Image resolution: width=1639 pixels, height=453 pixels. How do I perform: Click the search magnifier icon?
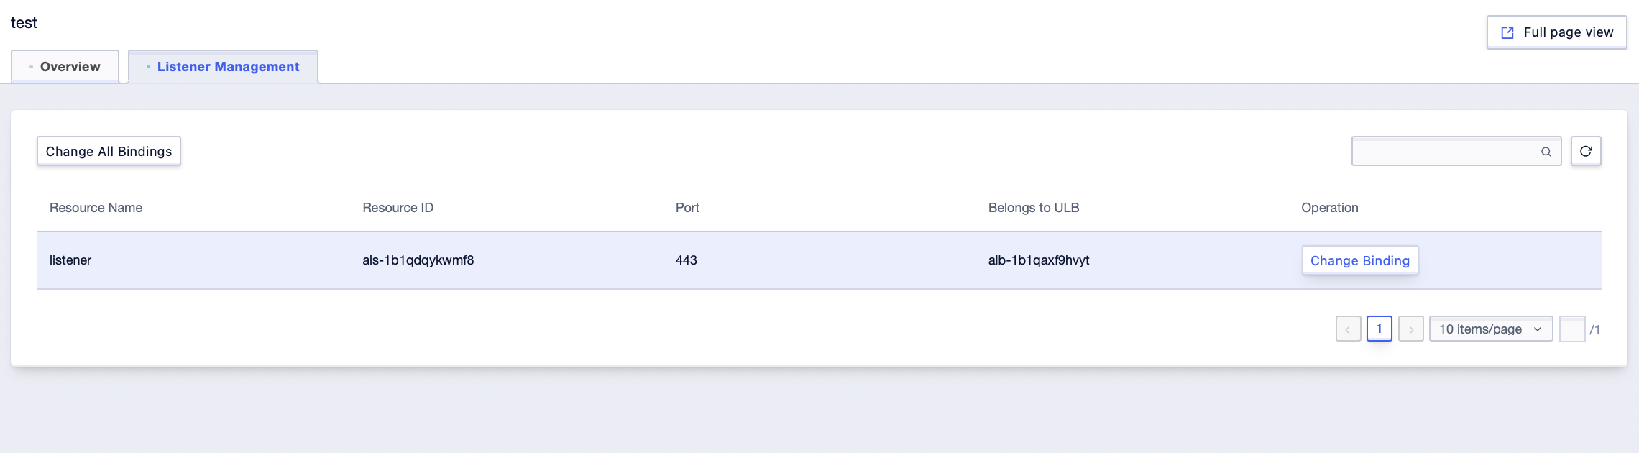tap(1546, 152)
